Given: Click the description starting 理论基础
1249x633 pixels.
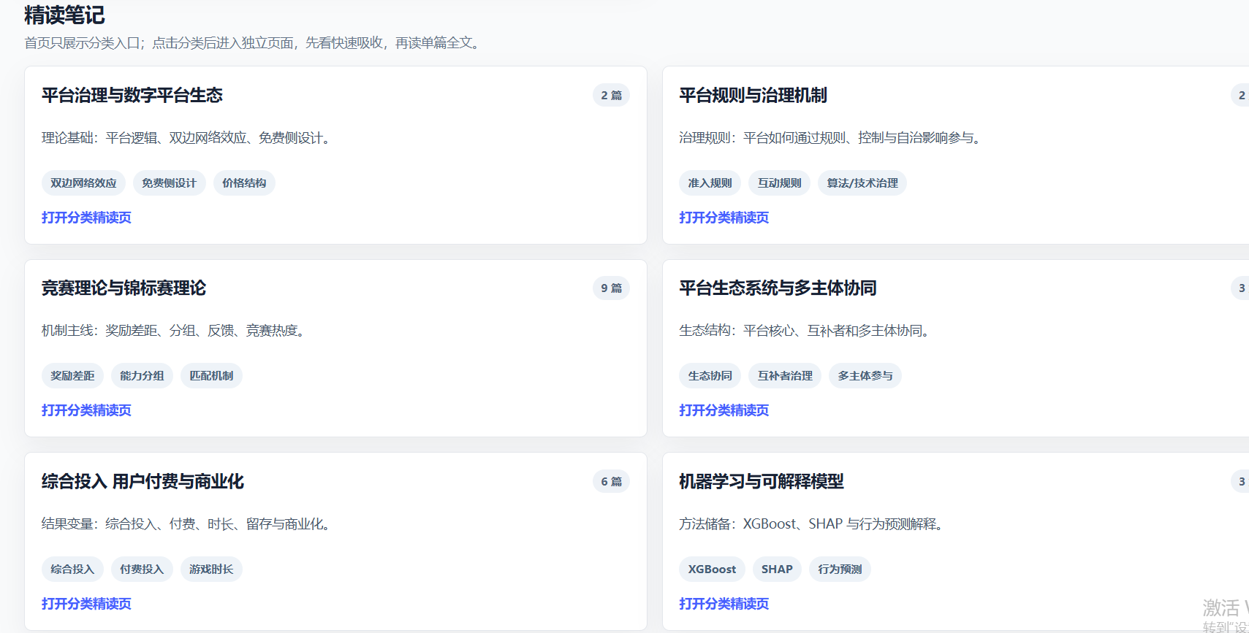Looking at the screenshot, I should (x=188, y=137).
